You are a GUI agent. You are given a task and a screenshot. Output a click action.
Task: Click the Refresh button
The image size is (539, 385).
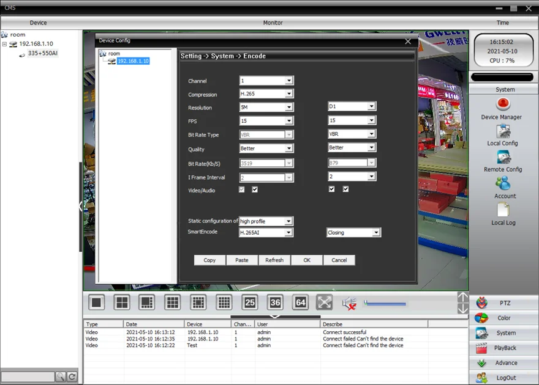click(x=274, y=260)
